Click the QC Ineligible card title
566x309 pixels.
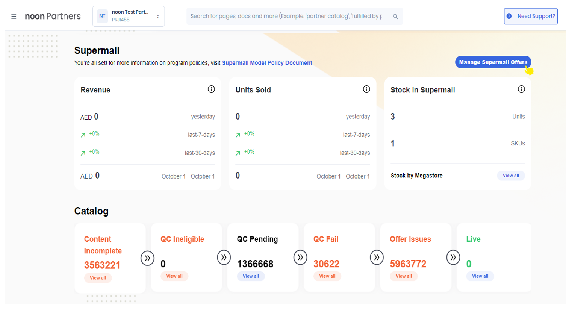click(182, 239)
